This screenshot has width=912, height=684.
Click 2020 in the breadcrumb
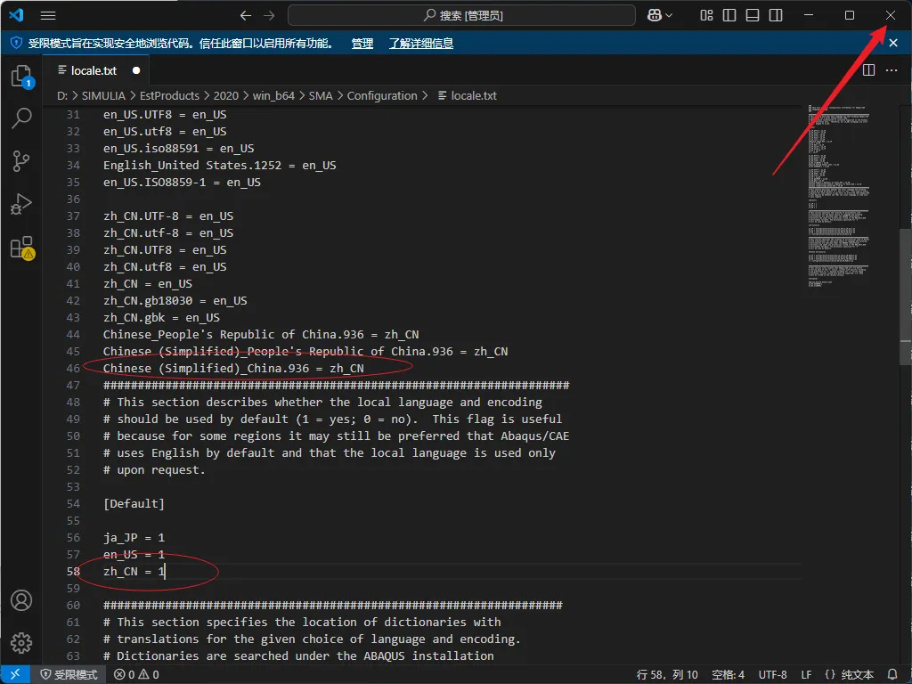click(225, 96)
